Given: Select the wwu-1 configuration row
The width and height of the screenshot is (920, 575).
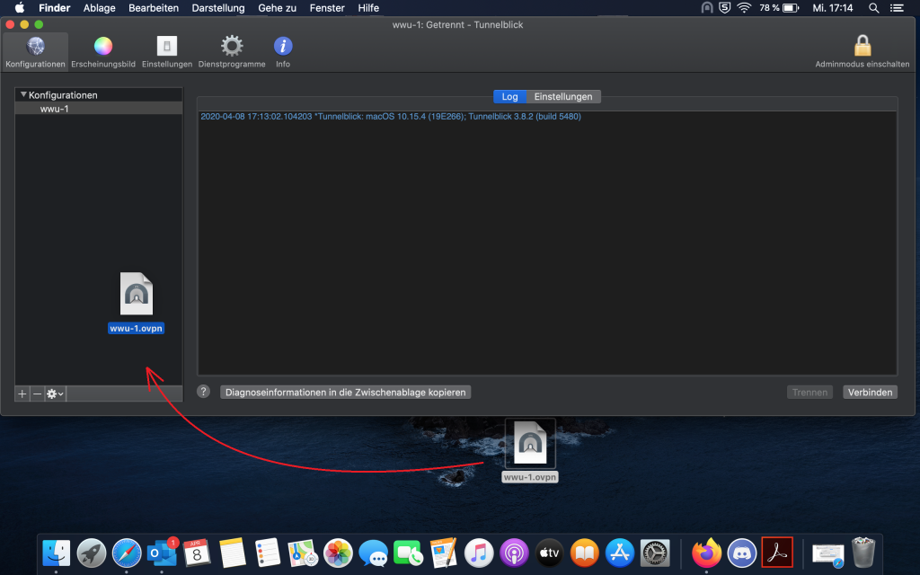Looking at the screenshot, I should [99, 109].
